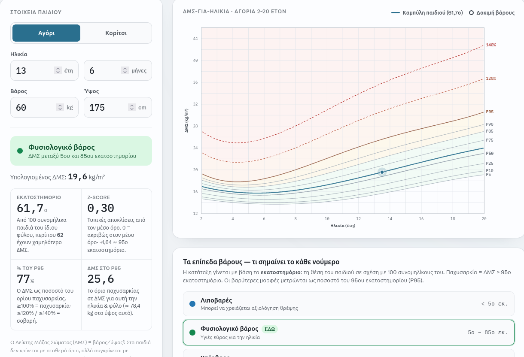The height and width of the screenshot is (357, 524).
Task: Click the months input showing 6
Action: 118,70
